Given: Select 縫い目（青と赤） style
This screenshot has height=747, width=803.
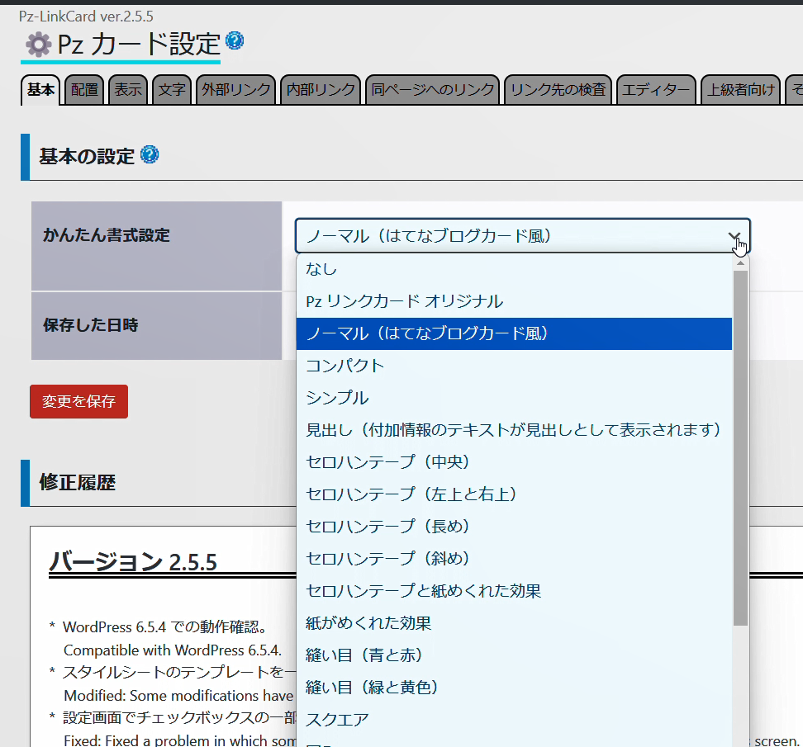Looking at the screenshot, I should tap(364, 655).
